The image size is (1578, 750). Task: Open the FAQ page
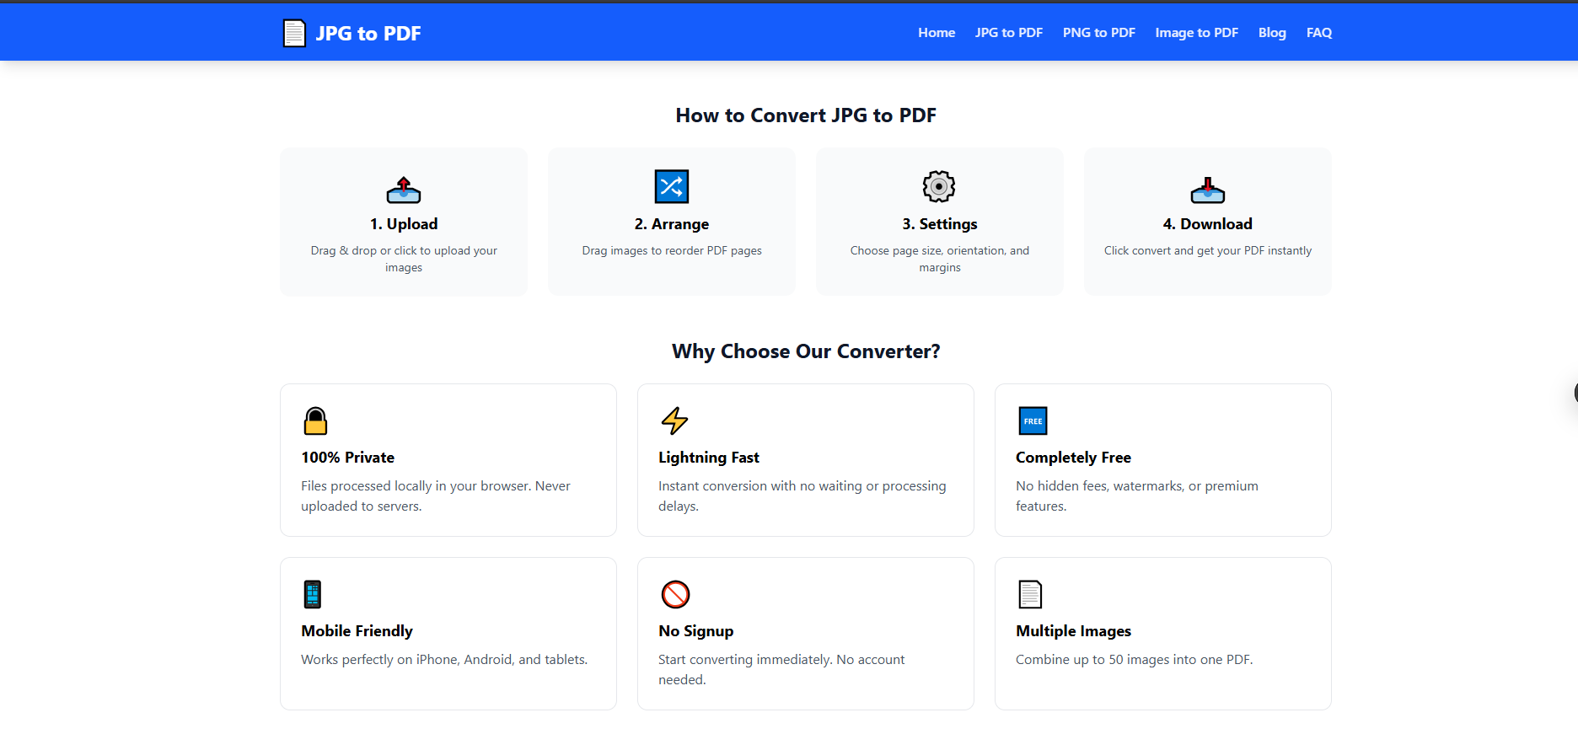click(1319, 33)
